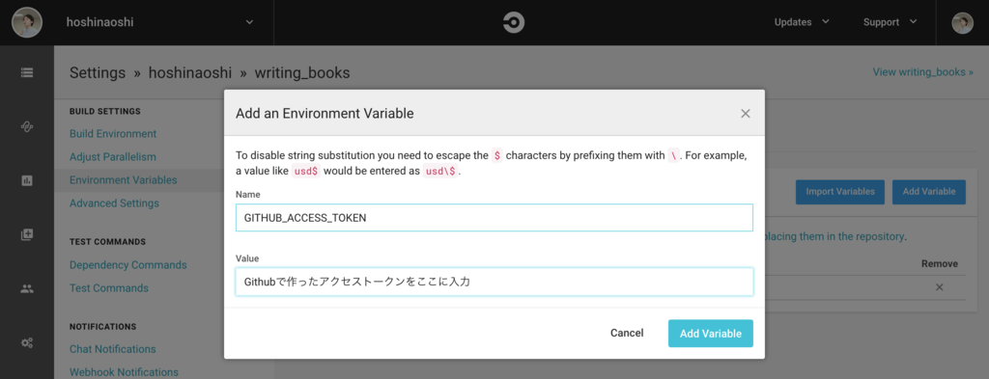Click the page's Add Variable button
Viewport: 989px width, 379px height.
(929, 192)
